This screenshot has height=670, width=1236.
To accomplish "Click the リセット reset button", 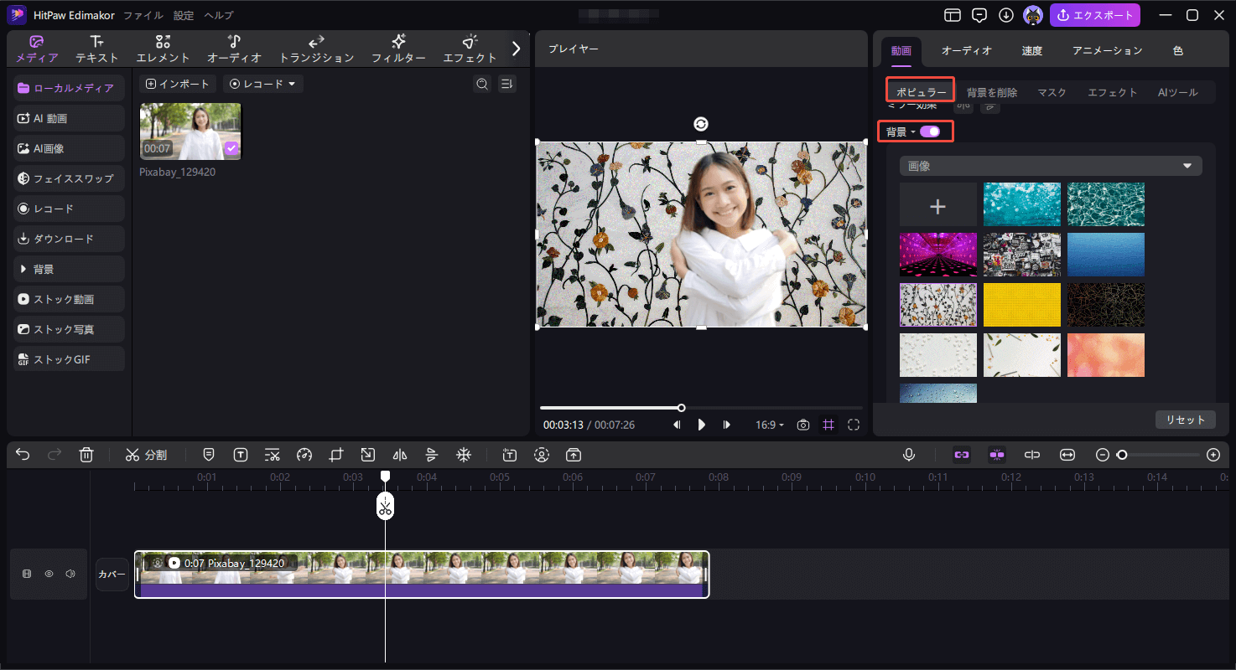I will [1186, 420].
